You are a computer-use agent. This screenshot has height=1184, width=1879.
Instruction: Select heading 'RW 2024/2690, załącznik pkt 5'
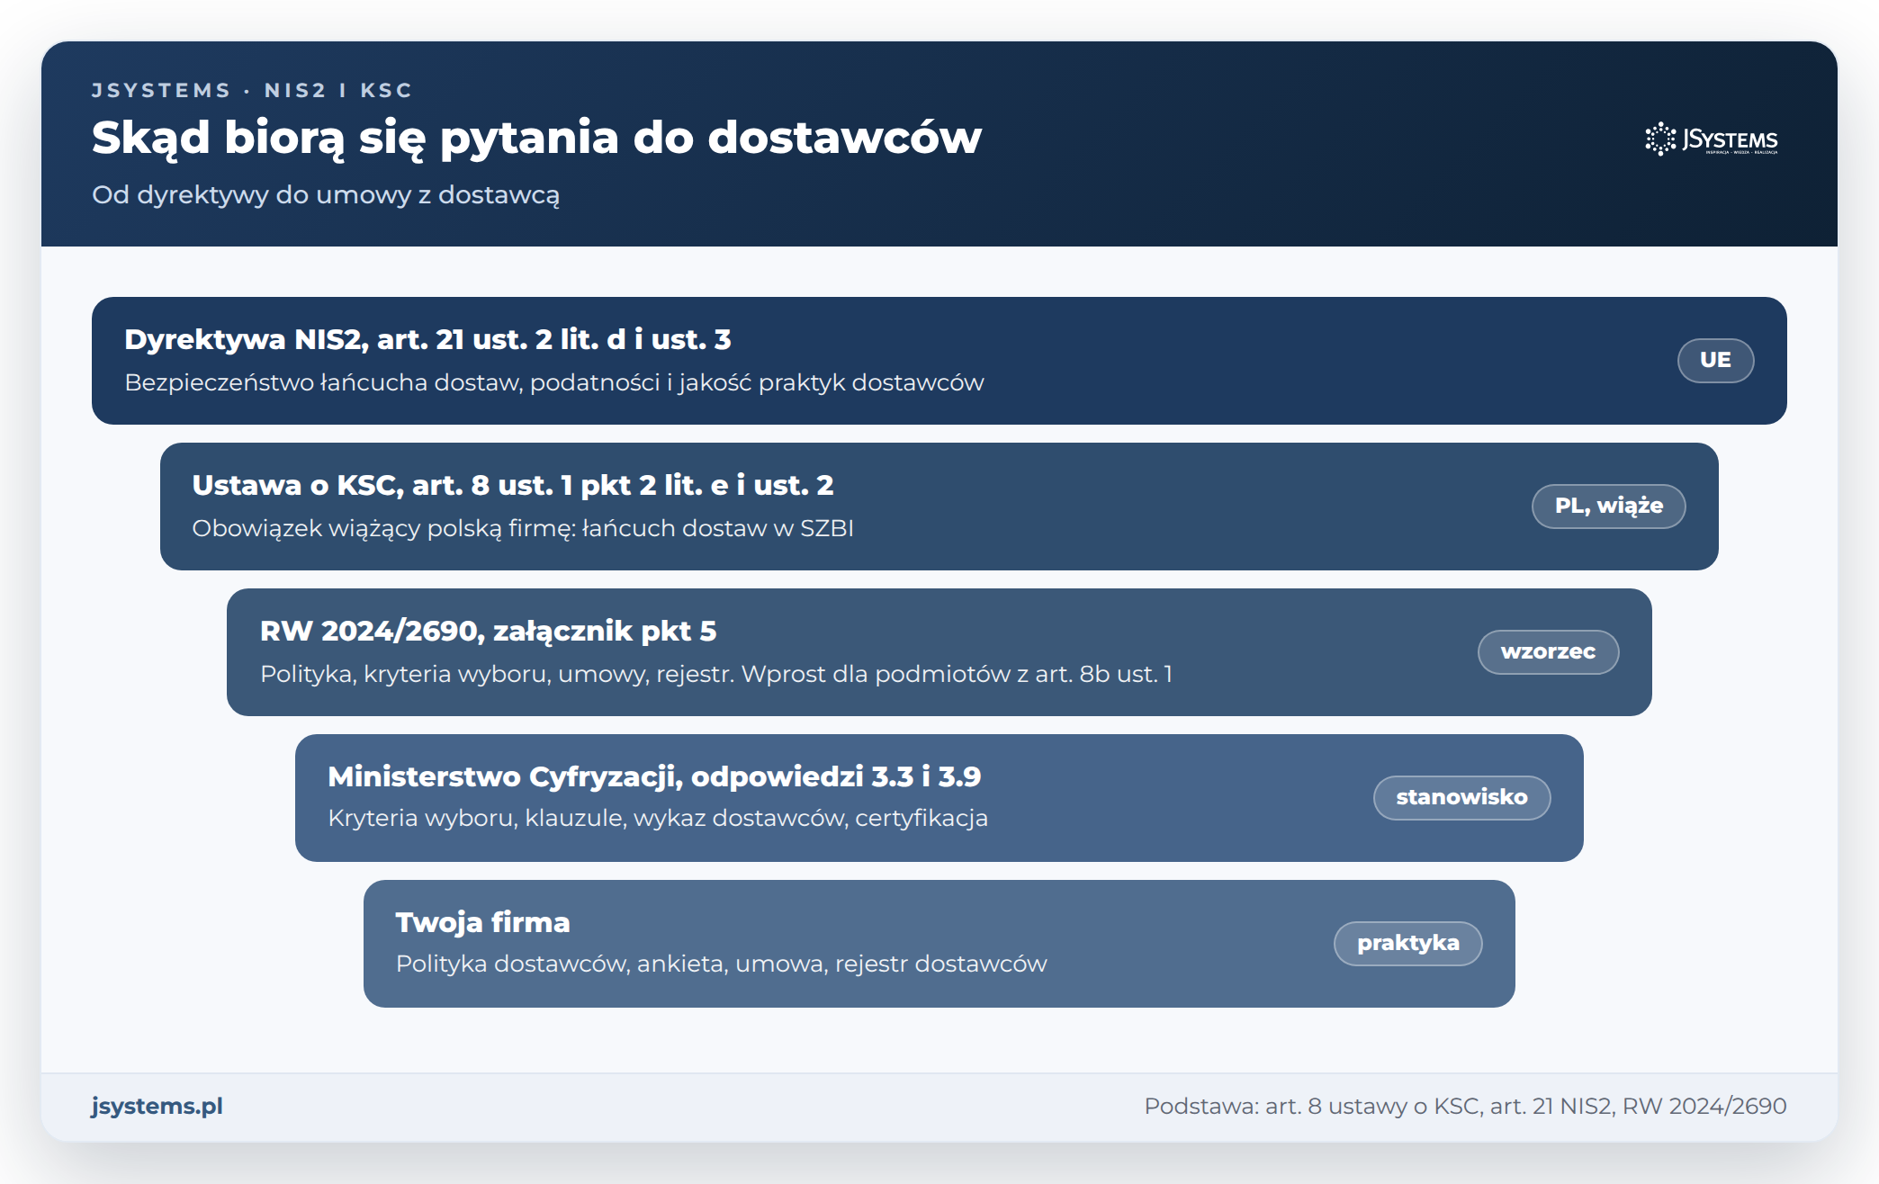point(488,631)
